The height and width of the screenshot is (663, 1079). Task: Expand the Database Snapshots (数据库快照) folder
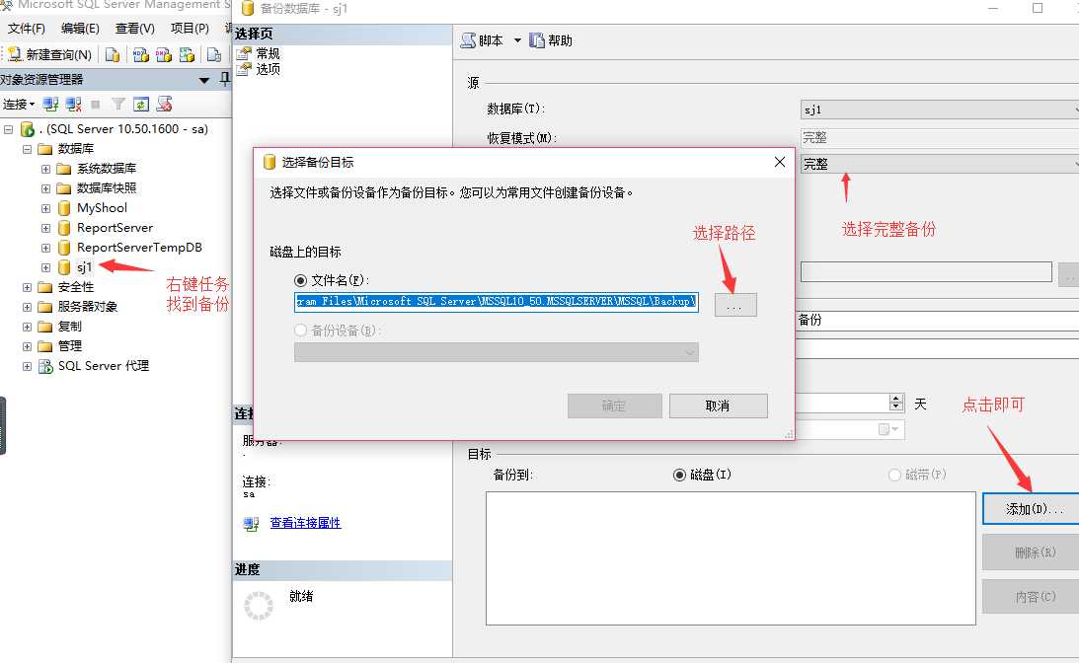45,188
